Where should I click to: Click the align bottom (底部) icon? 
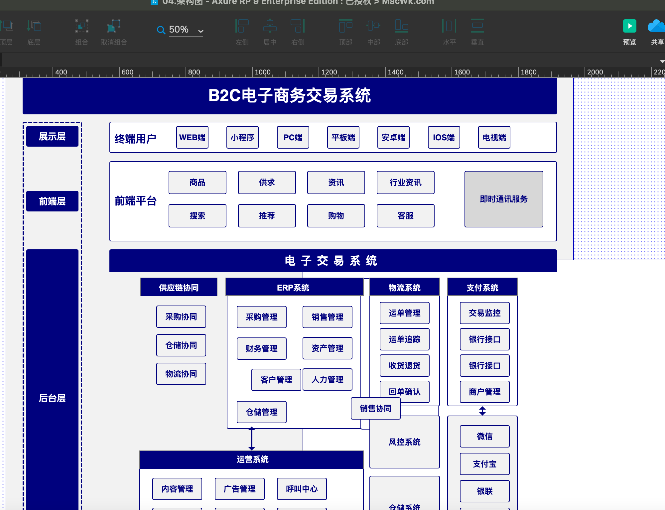[401, 26]
